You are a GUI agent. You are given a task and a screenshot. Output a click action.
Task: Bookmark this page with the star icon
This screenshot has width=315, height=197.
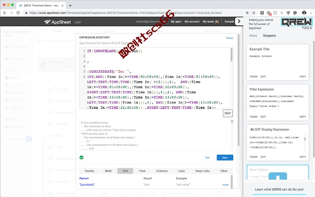coord(254,13)
